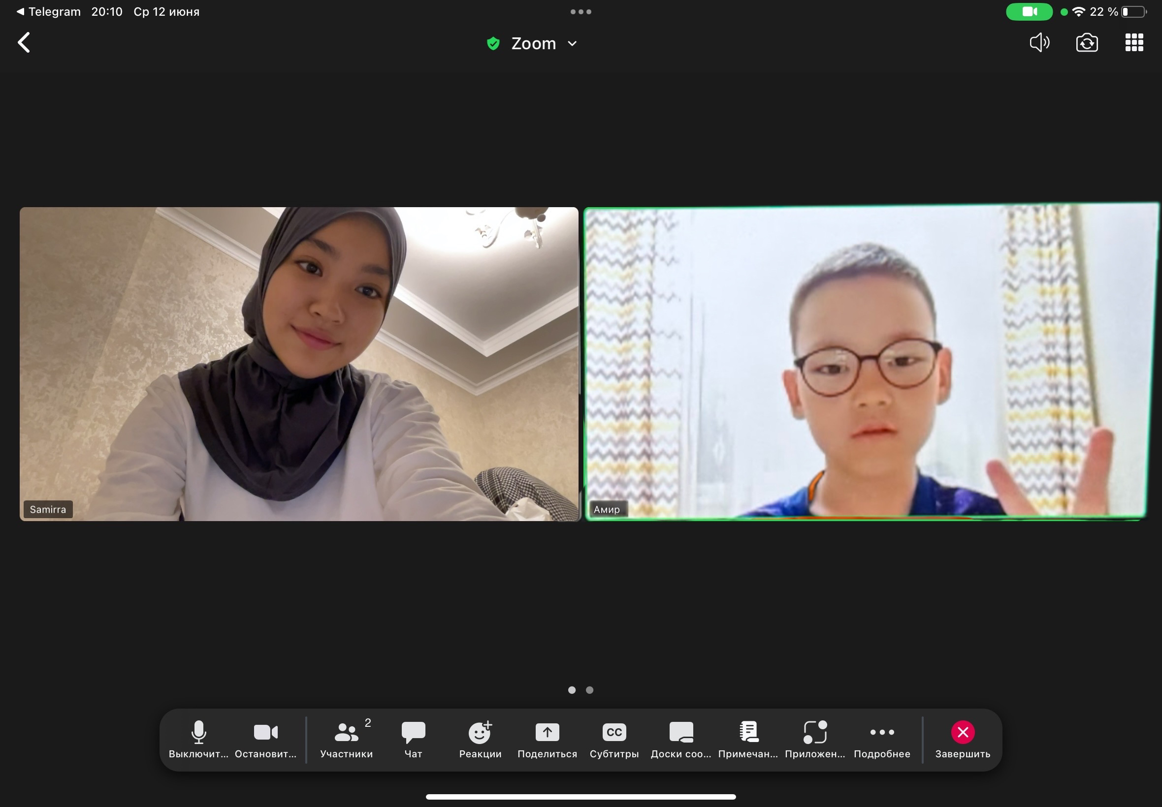Return to Telegram via status bar
Screen dimensions: 1162x807
point(49,12)
